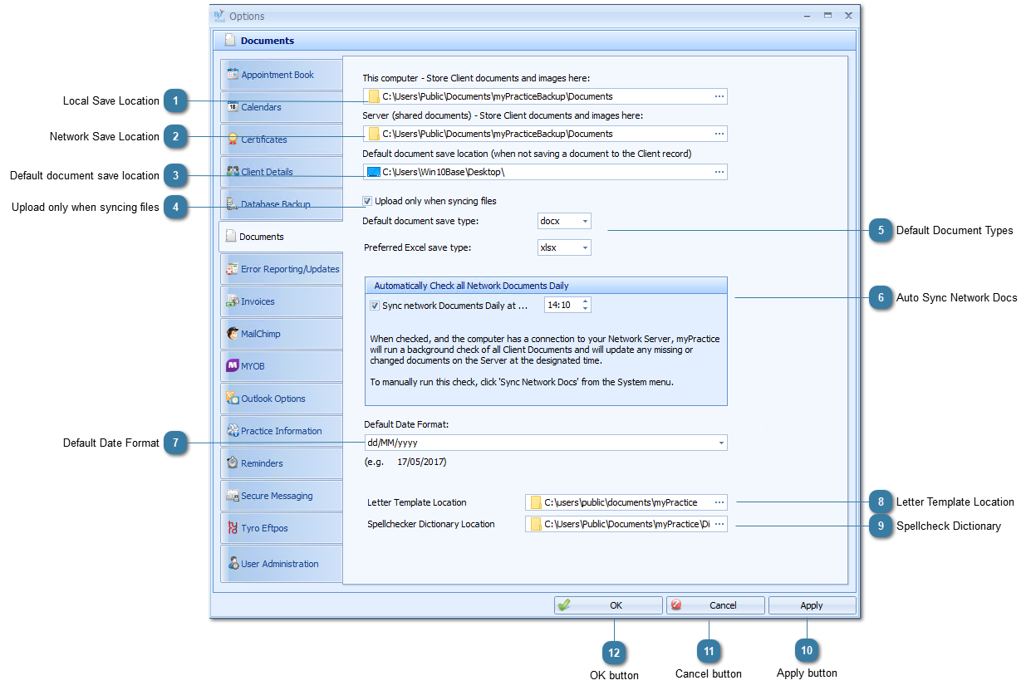Click the Apply button

click(812, 605)
